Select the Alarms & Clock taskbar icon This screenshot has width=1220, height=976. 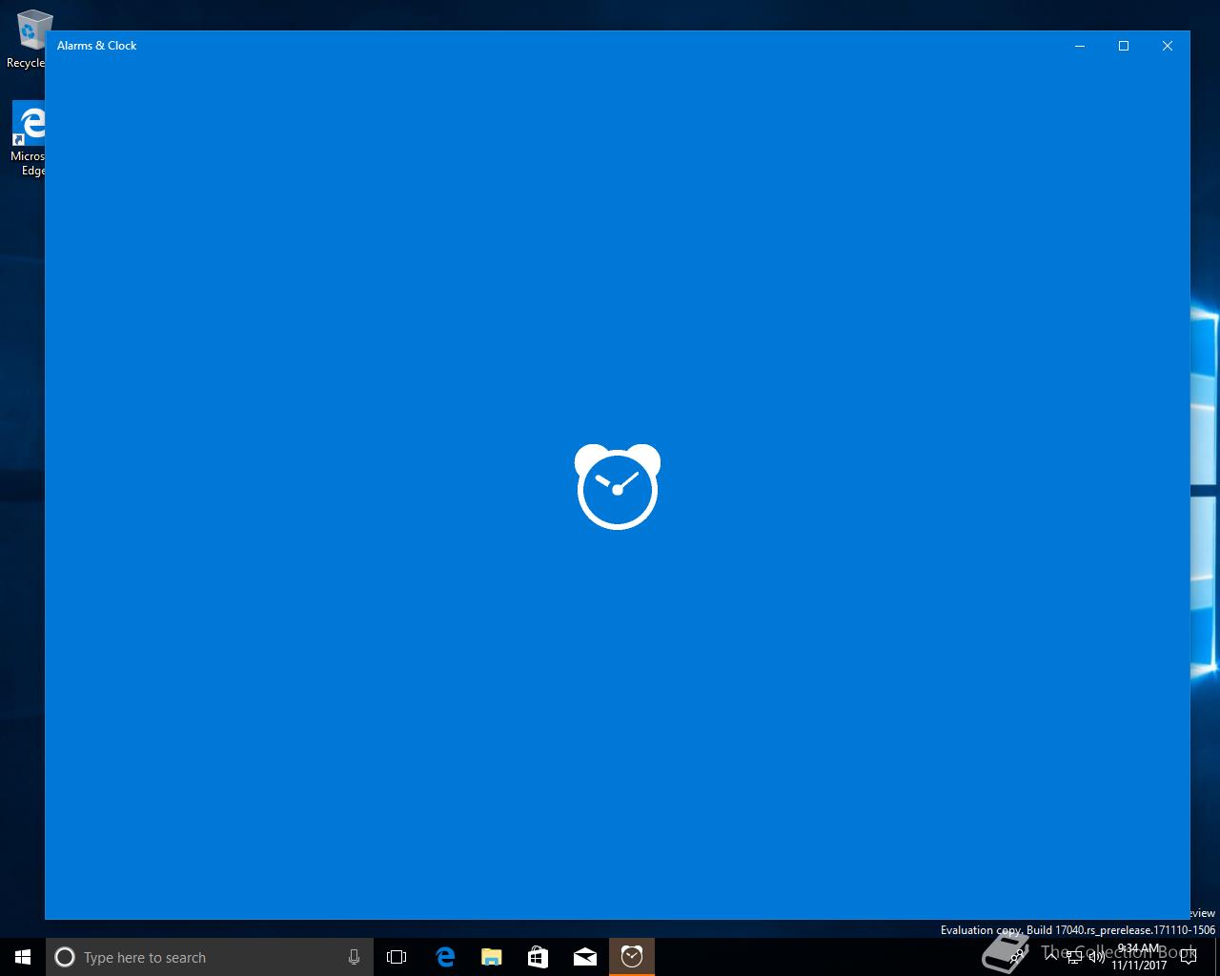click(632, 957)
